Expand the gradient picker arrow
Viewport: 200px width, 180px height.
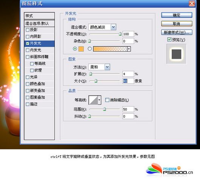point(129,49)
